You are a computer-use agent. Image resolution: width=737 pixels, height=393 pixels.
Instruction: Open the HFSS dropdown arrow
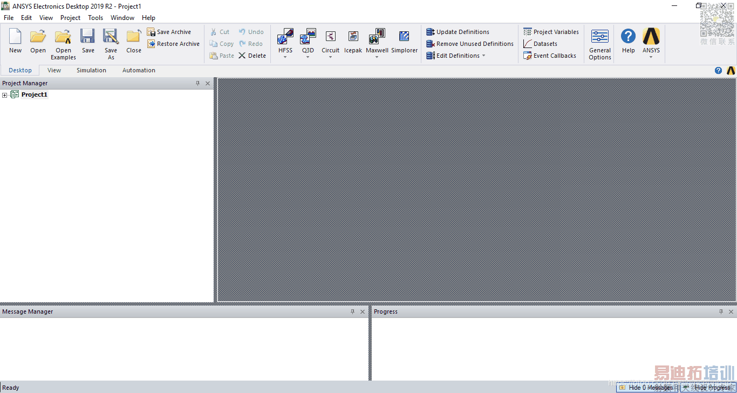285,57
